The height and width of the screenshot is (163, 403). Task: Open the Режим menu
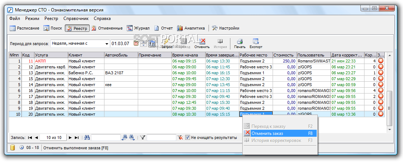point(32,18)
